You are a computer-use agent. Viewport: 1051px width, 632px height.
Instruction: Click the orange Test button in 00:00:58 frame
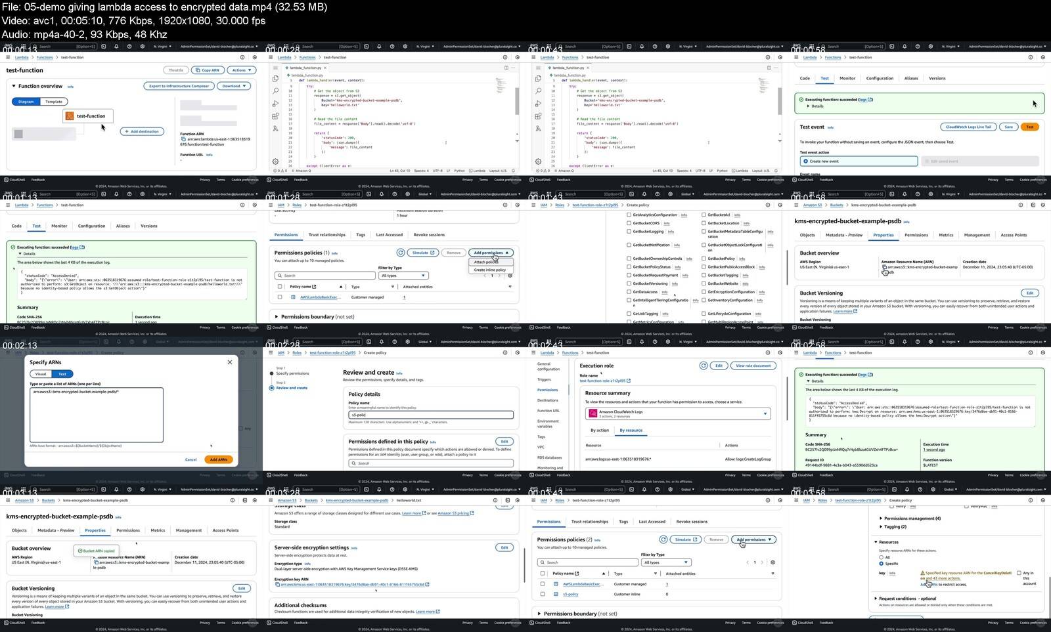1030,127
